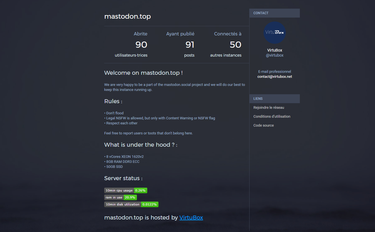
Task: Click the 50GB SSD line
Action: (x=113, y=167)
